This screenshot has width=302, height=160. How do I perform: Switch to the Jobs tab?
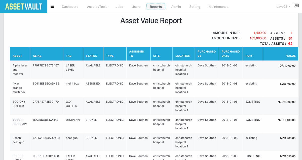pyautogui.click(x=119, y=7)
